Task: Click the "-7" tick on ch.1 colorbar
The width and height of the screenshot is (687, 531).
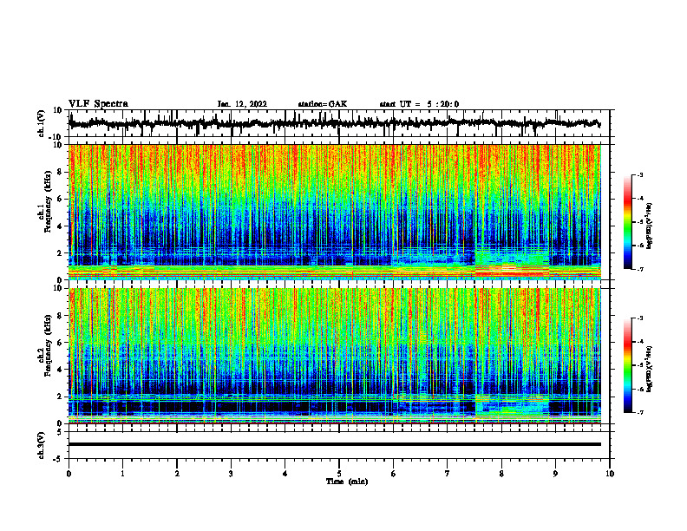Action: [x=640, y=269]
